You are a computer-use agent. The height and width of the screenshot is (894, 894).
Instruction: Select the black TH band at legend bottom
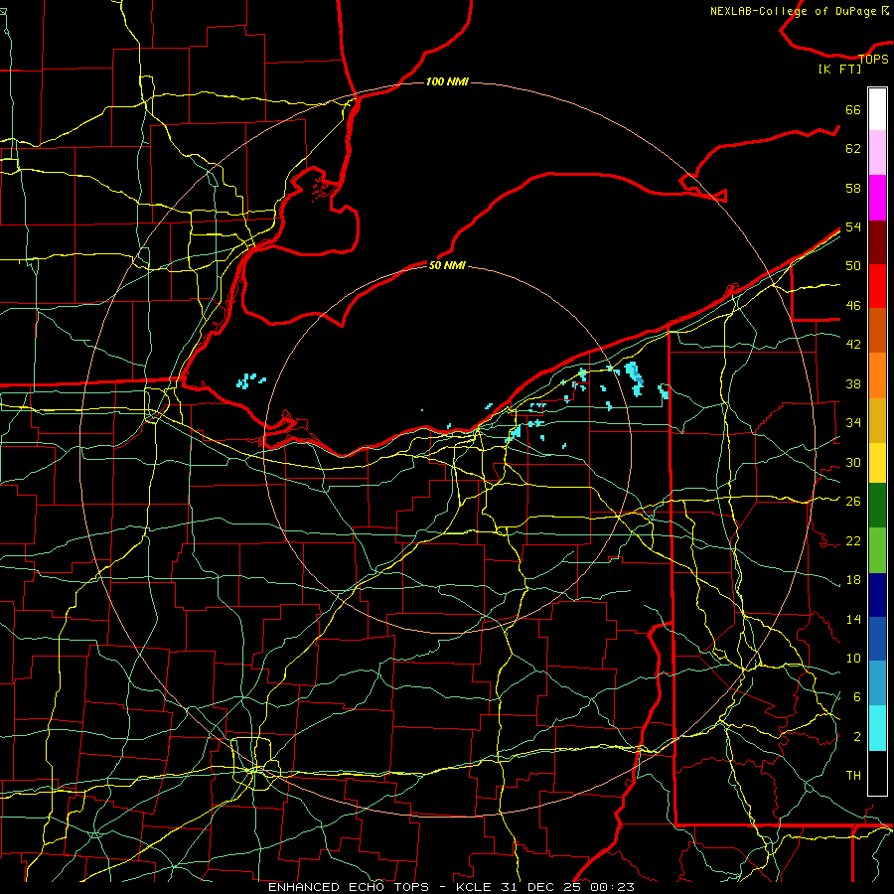click(877, 773)
